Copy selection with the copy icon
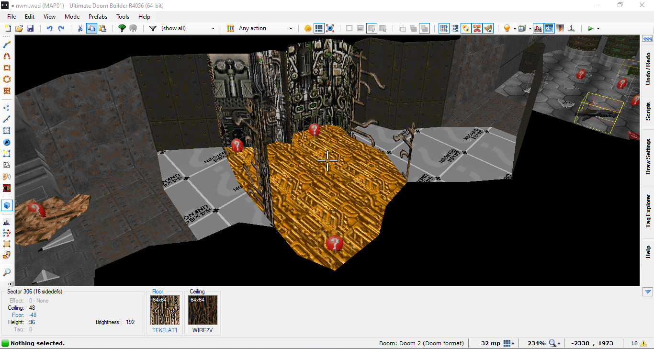Screen dimensions: 654x349 pos(91,28)
